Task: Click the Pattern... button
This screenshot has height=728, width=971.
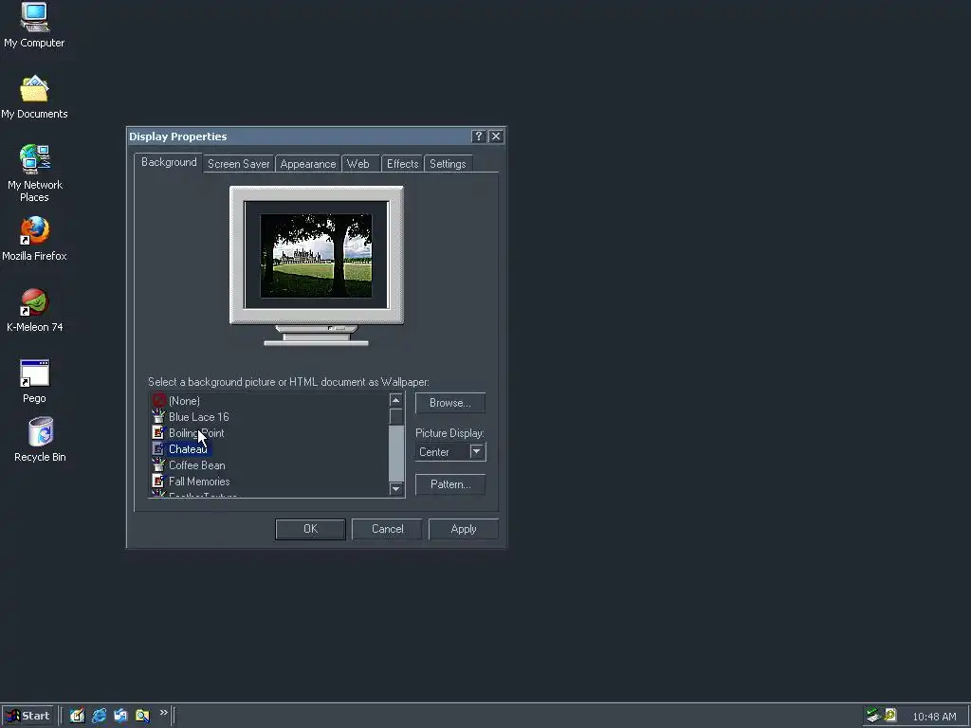Action: tap(450, 484)
